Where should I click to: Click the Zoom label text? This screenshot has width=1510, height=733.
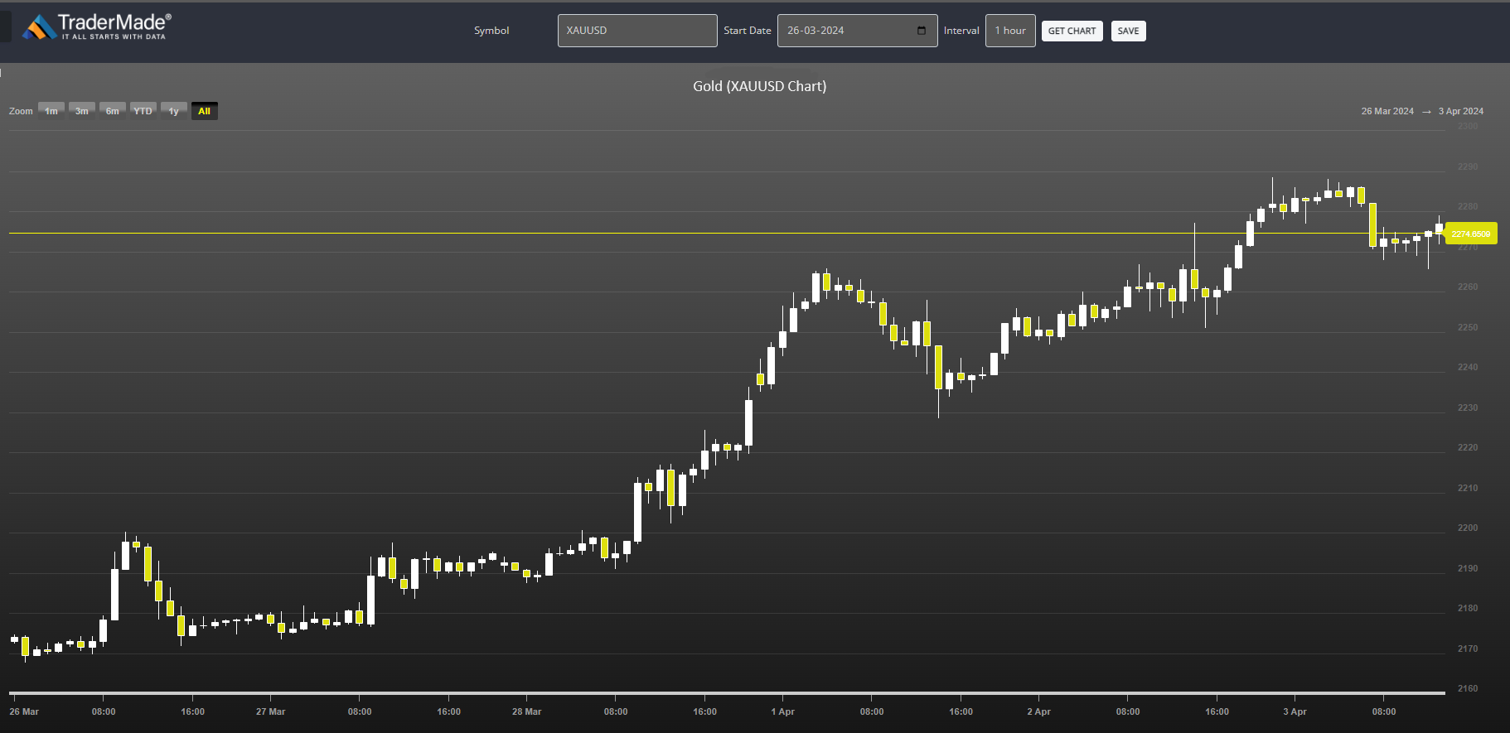(21, 111)
